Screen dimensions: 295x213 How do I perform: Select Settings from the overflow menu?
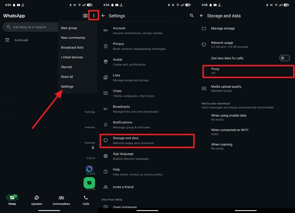(67, 87)
